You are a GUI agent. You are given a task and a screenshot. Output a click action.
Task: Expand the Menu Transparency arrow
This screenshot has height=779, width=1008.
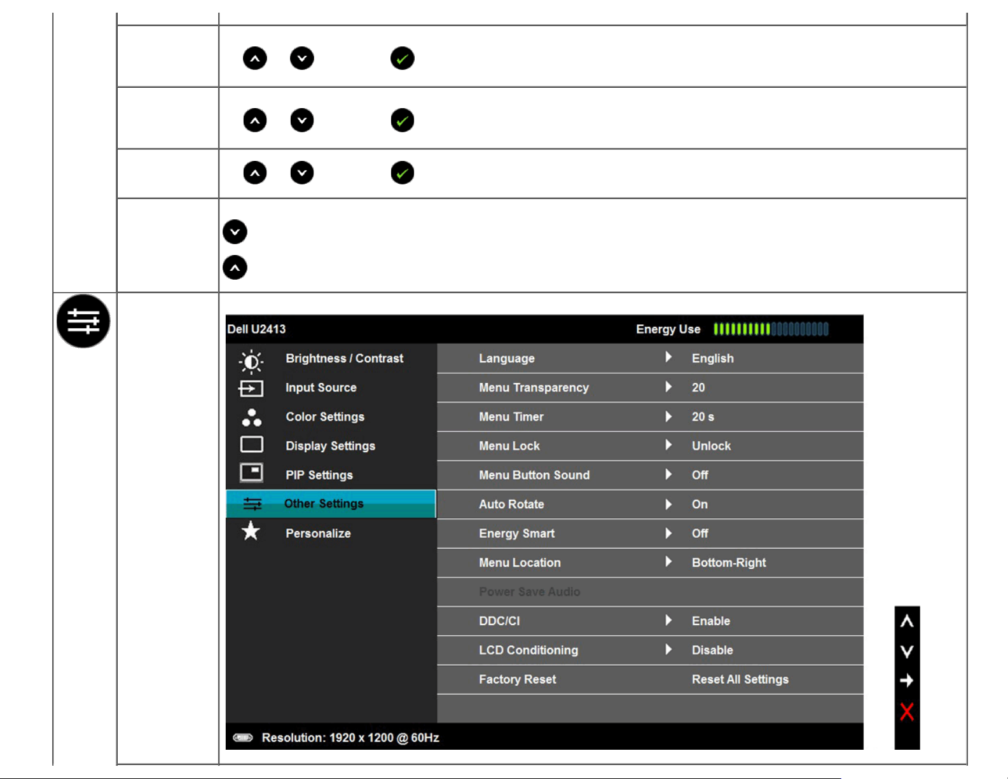[x=668, y=387]
